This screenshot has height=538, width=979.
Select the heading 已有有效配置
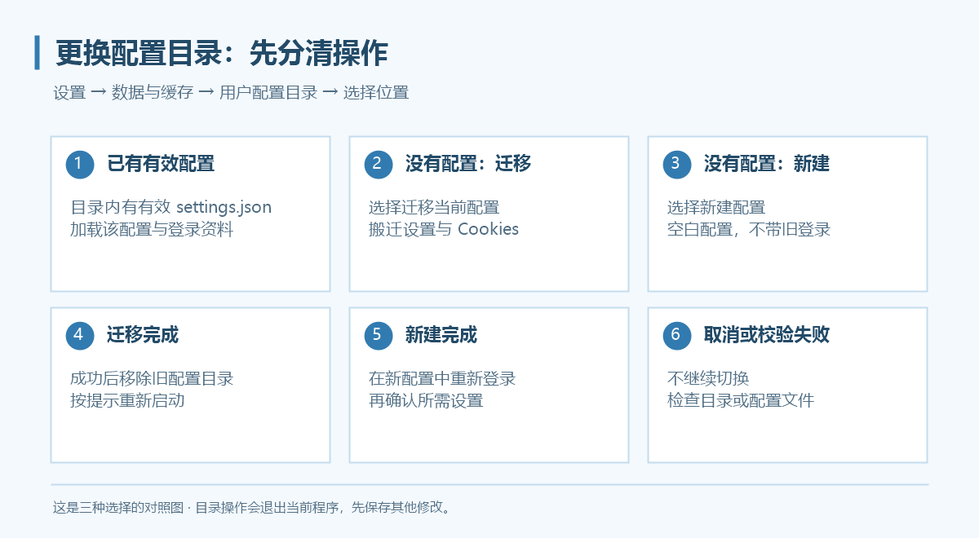click(161, 164)
